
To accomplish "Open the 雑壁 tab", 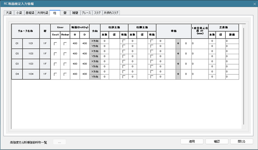I will (75, 13).
